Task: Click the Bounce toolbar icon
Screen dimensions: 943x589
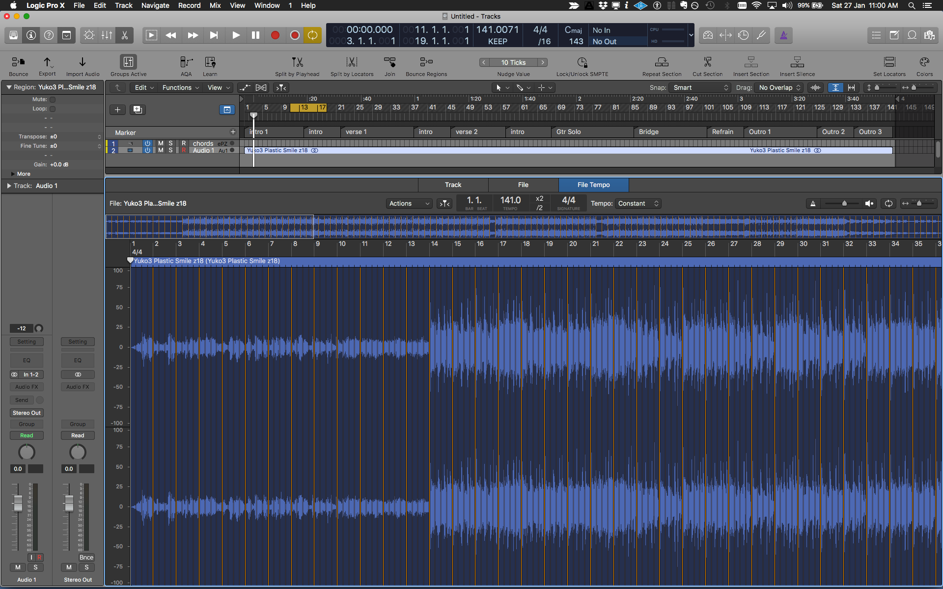Action: (18, 62)
